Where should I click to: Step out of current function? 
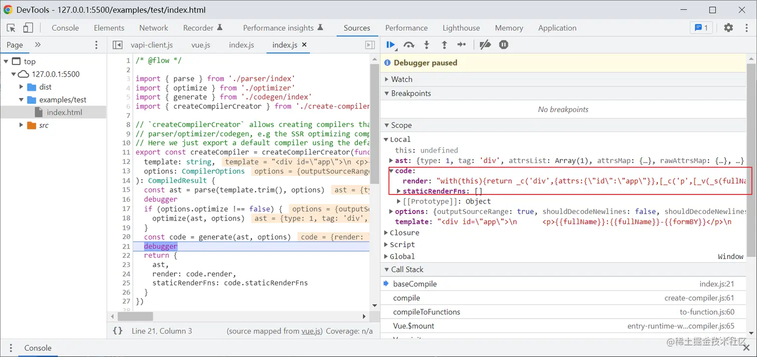(444, 45)
